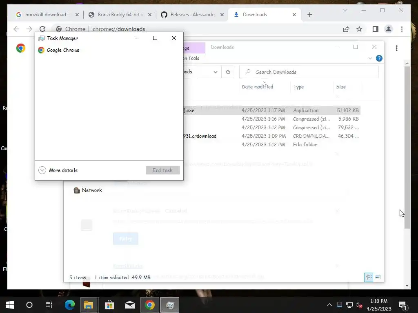
Task: Switch Explorer to large icons view
Action: pos(378,277)
